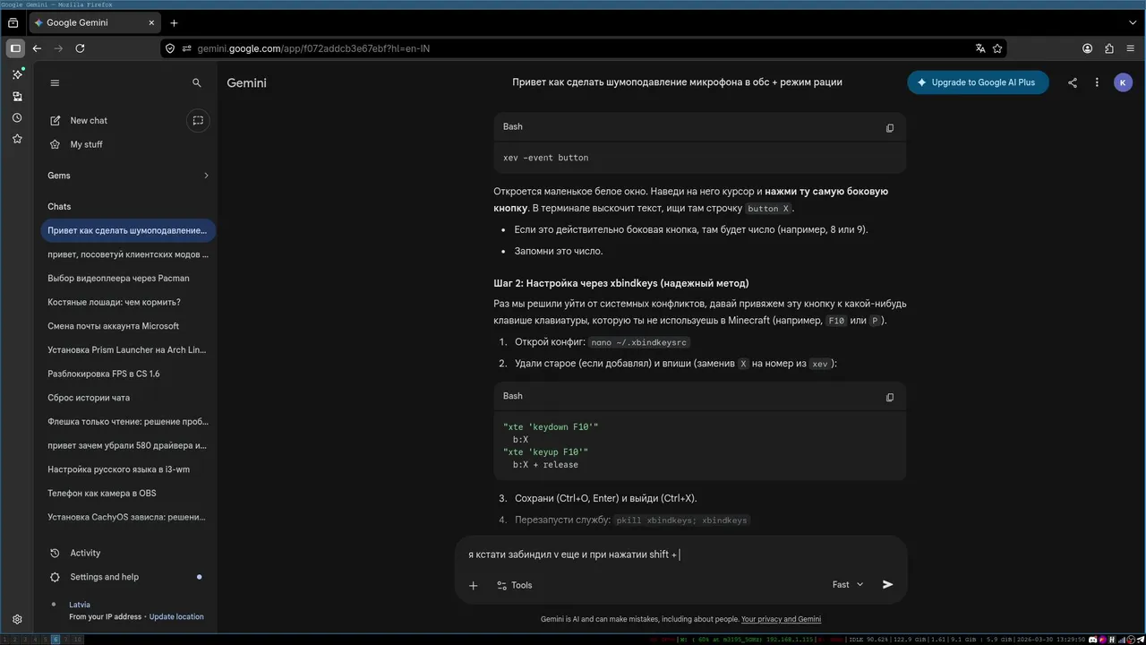
Task: Copy the xbindkeys config code block
Action: [x=889, y=397]
